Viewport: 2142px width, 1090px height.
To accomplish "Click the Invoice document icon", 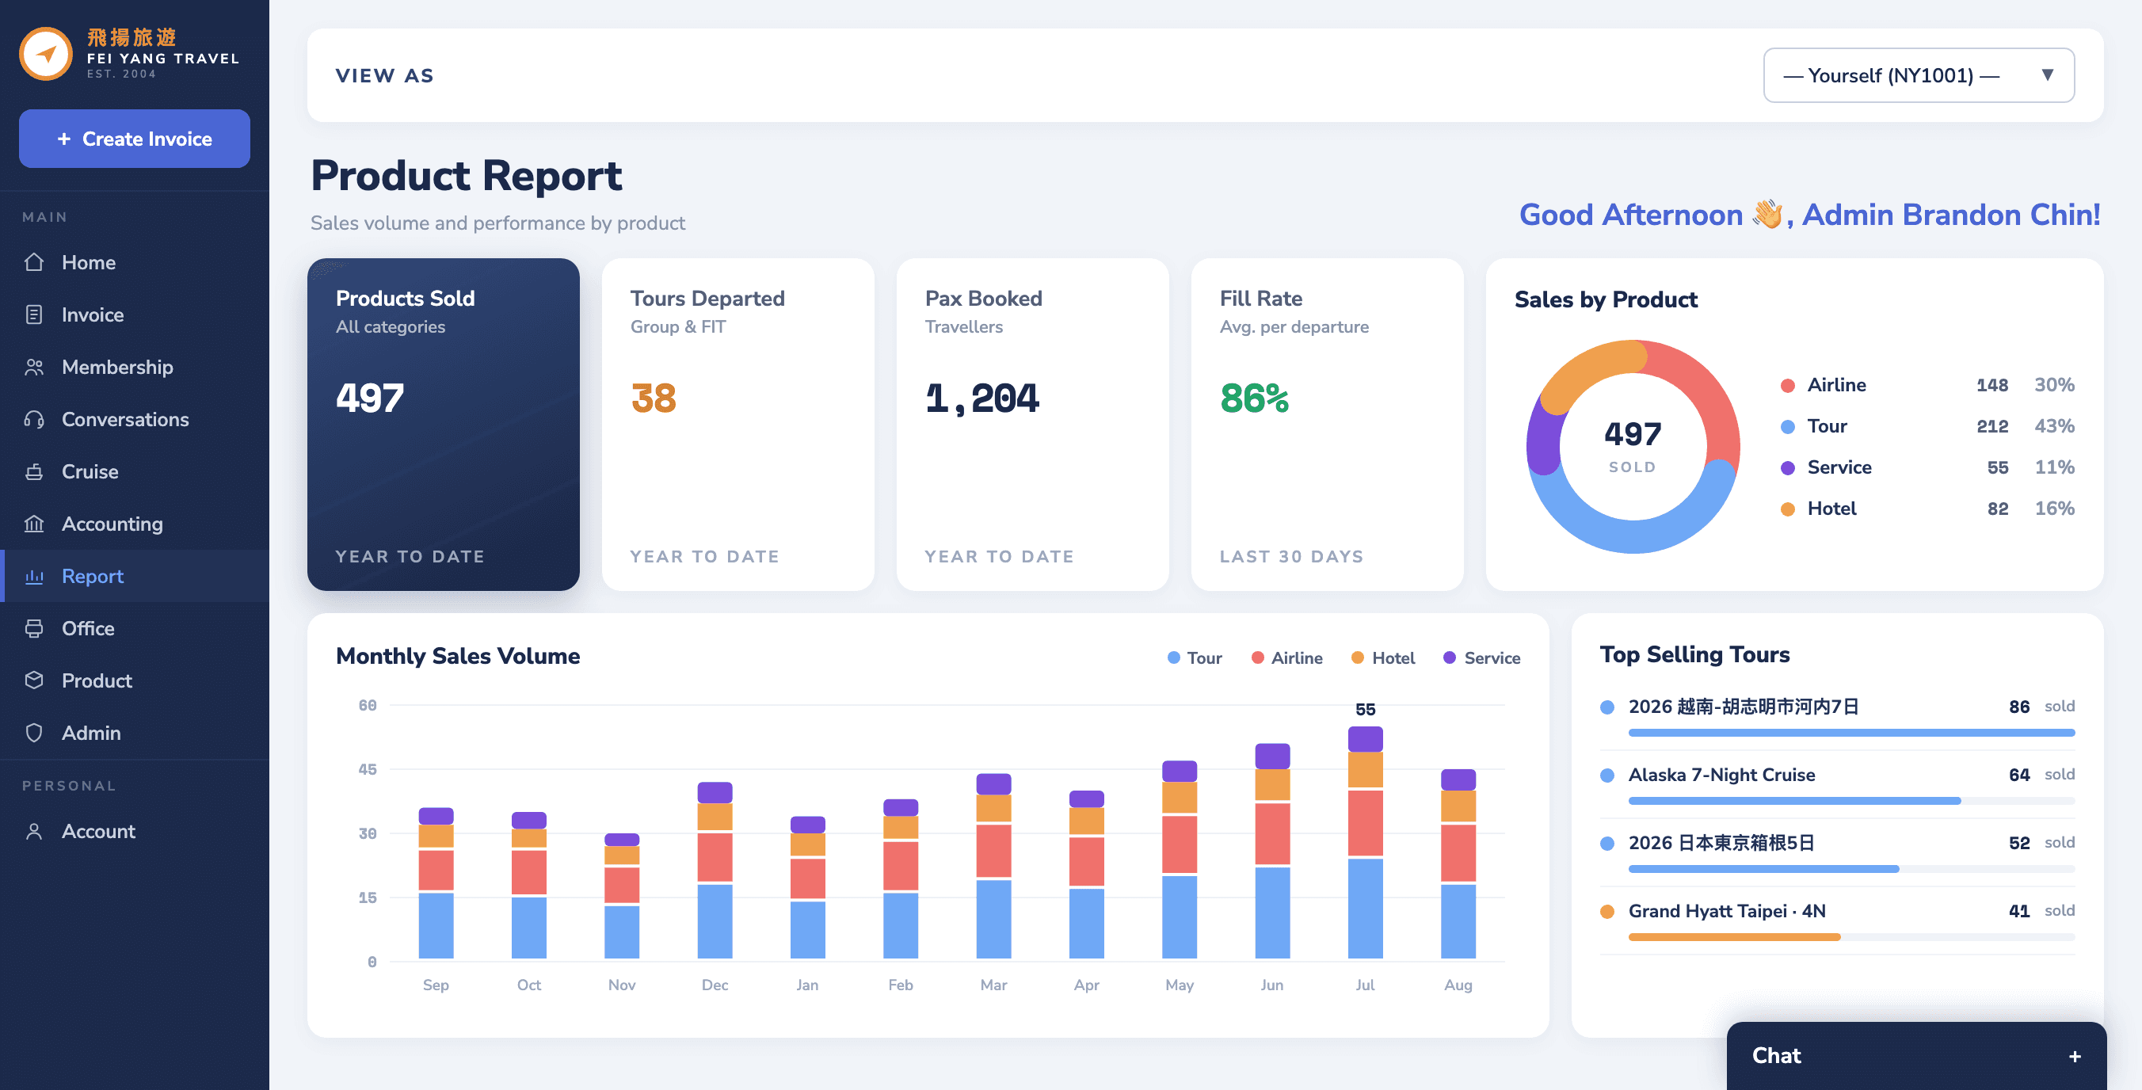I will tap(34, 314).
